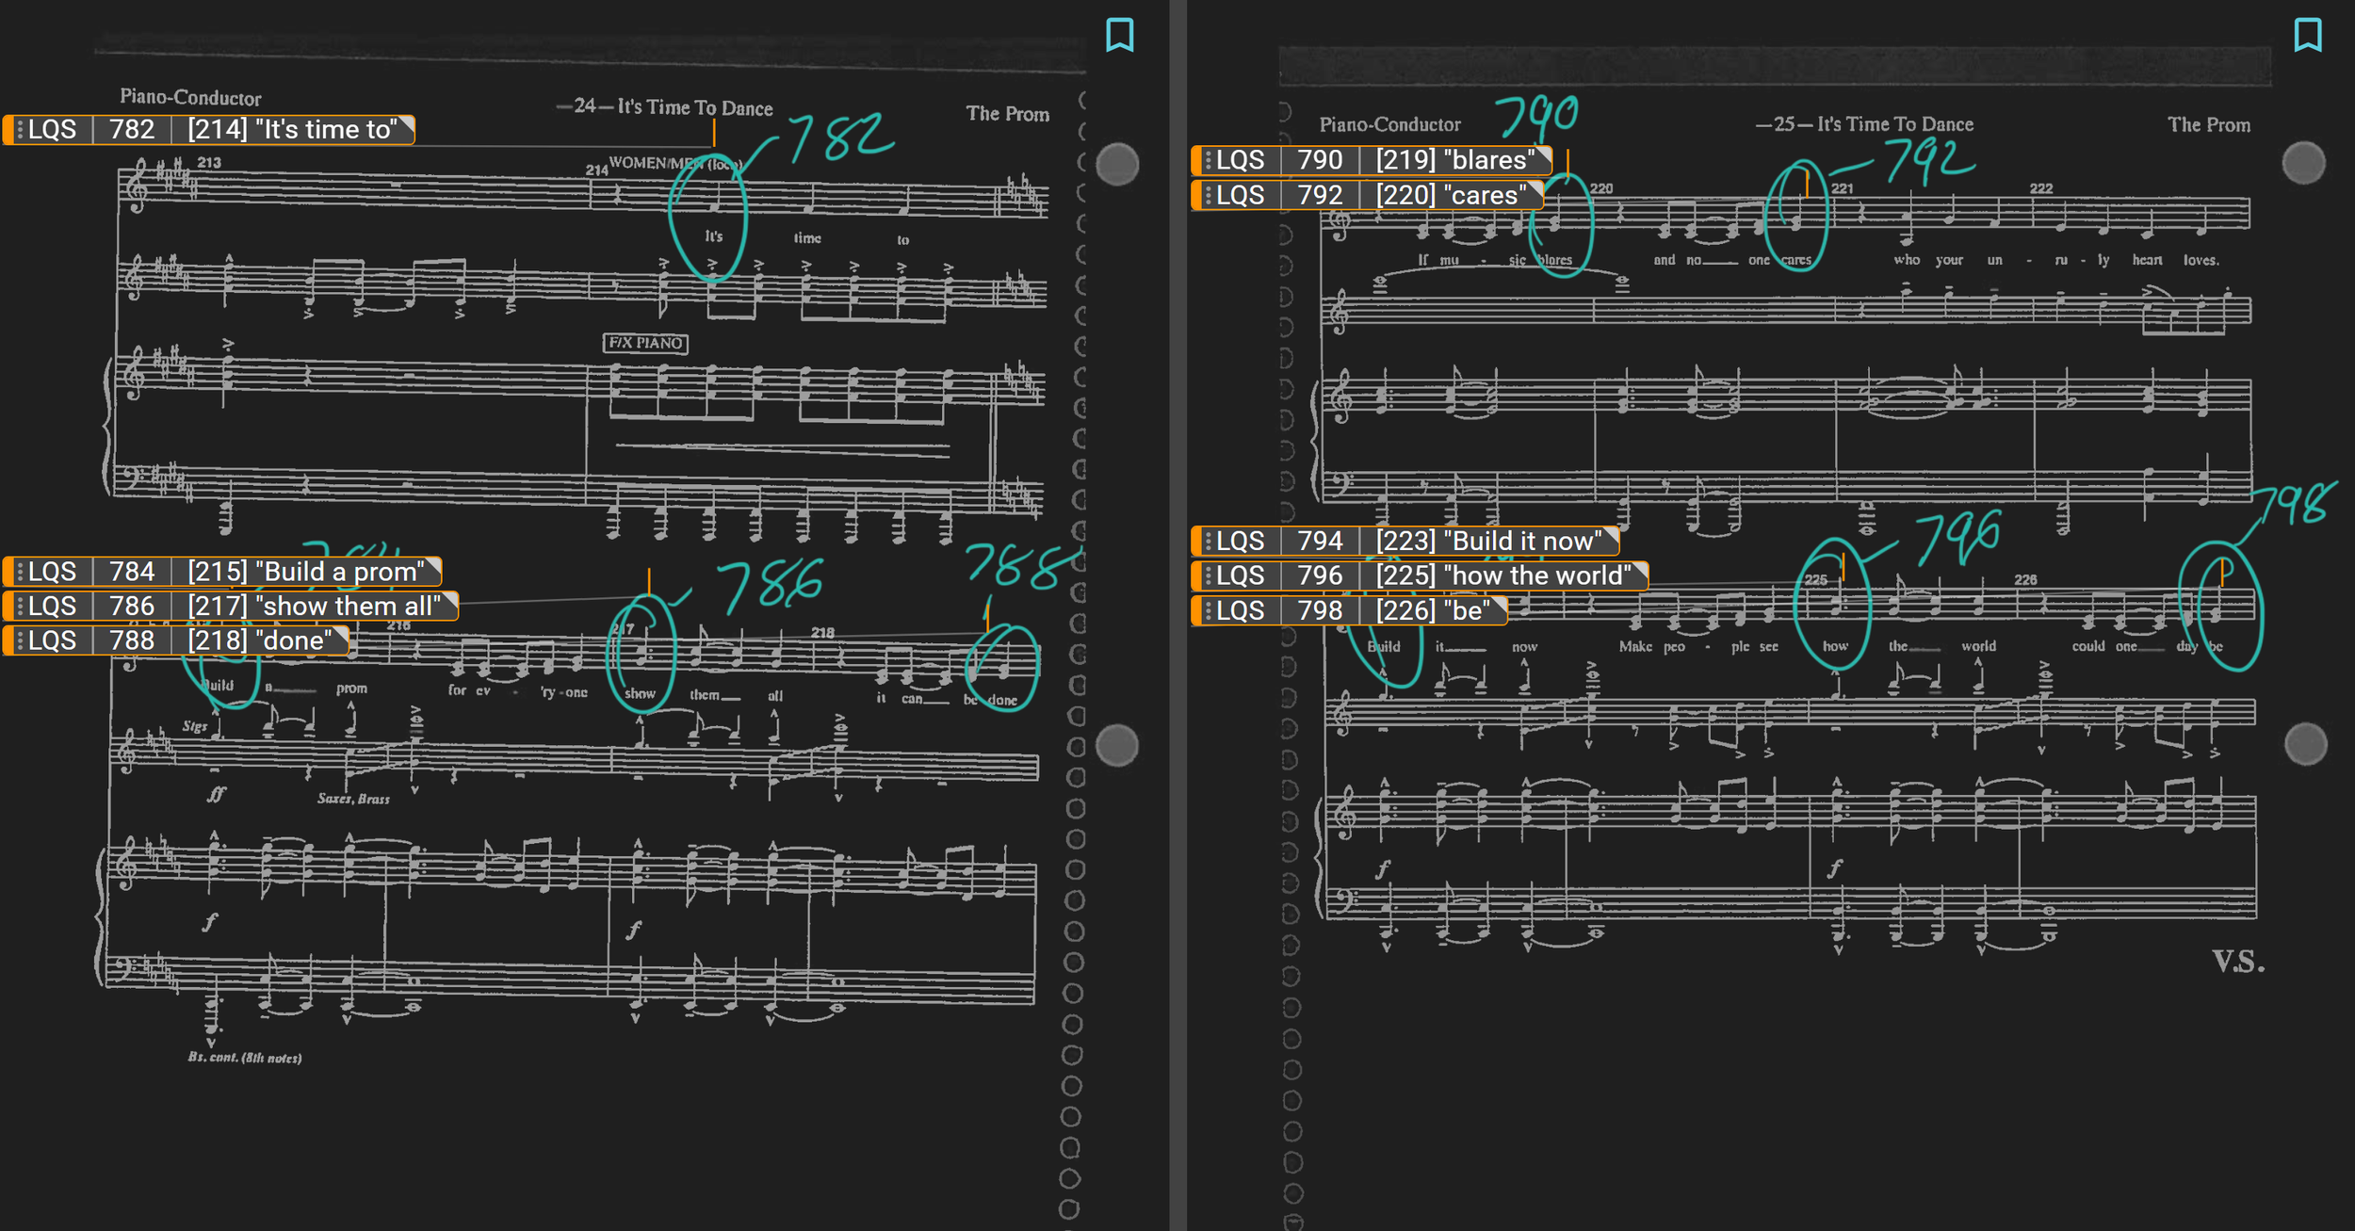Select the cue label [215] "Build a prom"

306,572
